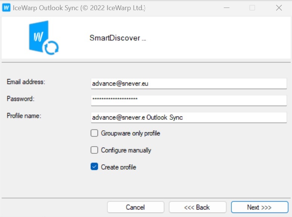
Task: Click the 'Profile name:' label
Action: (24, 116)
